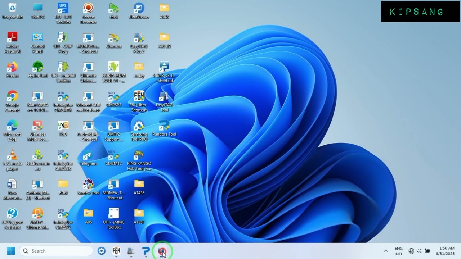Launch NckBox main exe shortcut
The height and width of the screenshot is (259, 461).
(x=38, y=160)
